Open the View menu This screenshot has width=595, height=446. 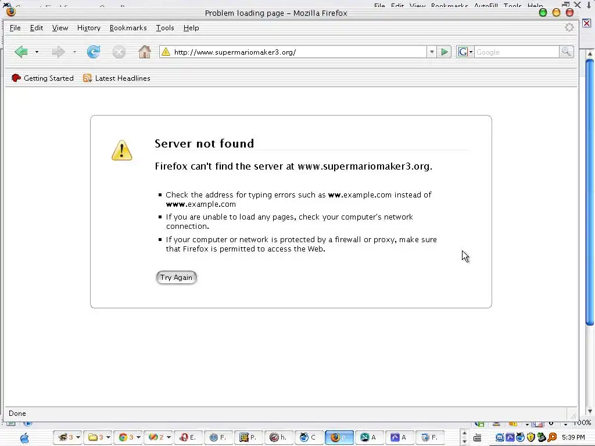point(60,28)
